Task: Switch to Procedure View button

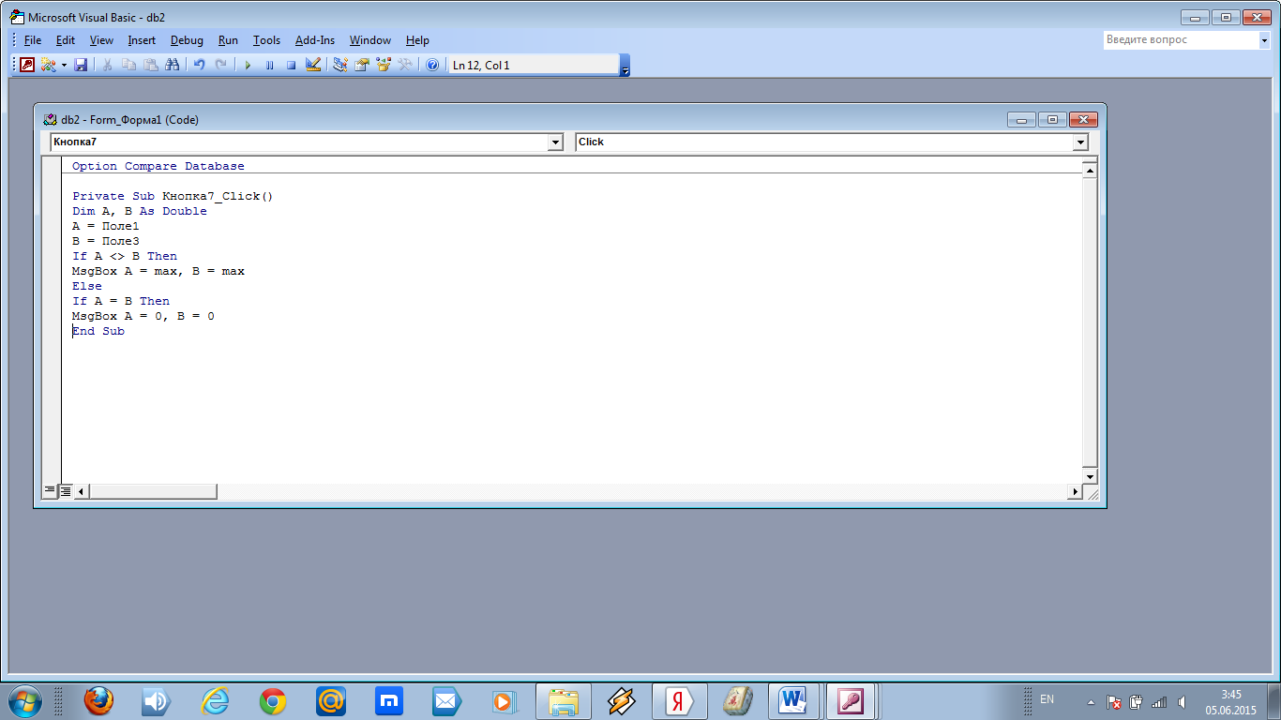Action: [51, 491]
